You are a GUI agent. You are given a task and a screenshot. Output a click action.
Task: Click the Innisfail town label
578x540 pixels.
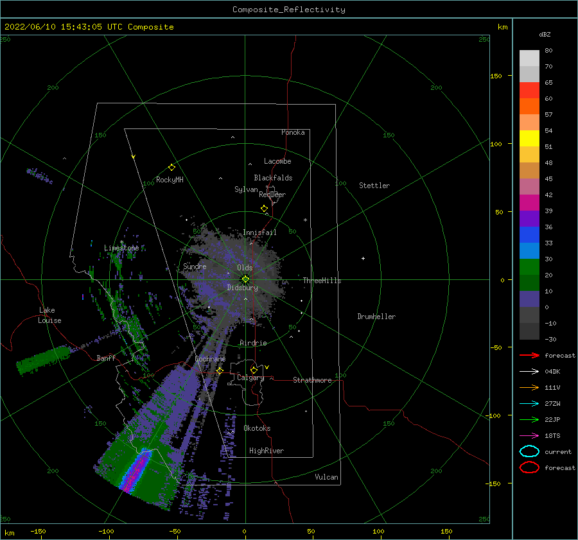click(x=259, y=232)
